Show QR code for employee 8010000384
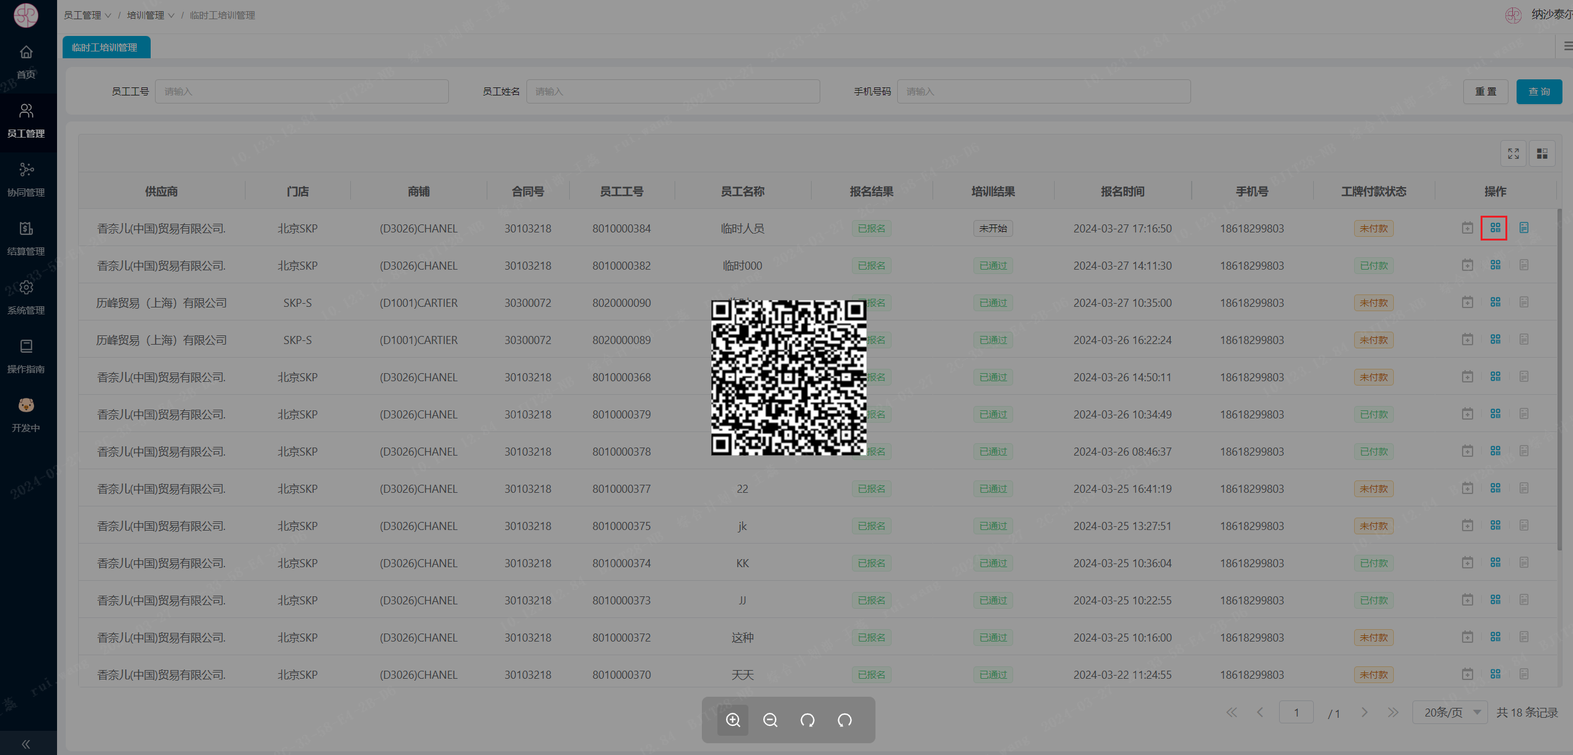This screenshot has height=755, width=1573. click(1495, 228)
